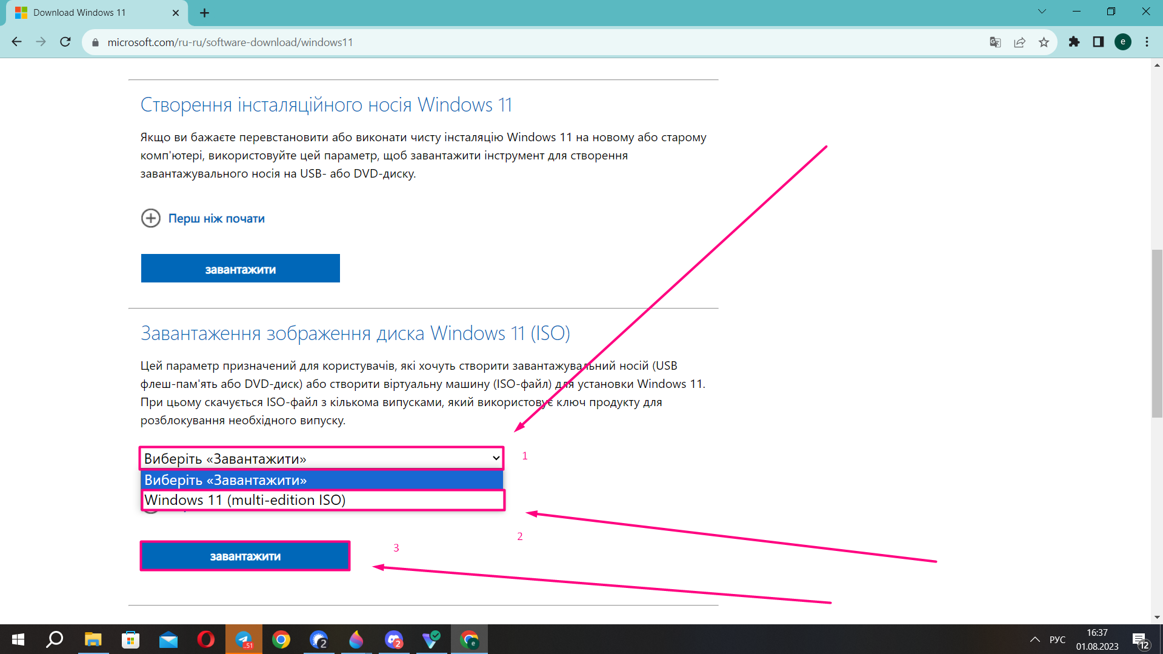Image resolution: width=1163 pixels, height=654 pixels.
Task: Open File Explorer from the taskbar
Action: point(93,639)
